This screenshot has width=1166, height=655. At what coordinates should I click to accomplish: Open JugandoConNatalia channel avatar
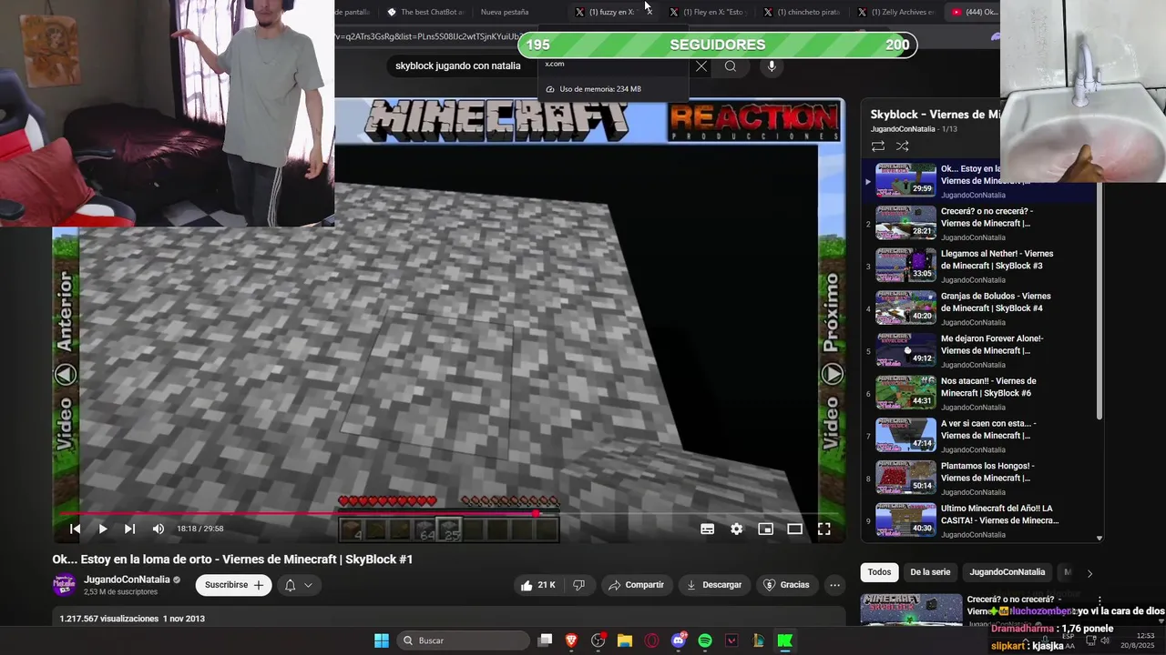point(64,585)
